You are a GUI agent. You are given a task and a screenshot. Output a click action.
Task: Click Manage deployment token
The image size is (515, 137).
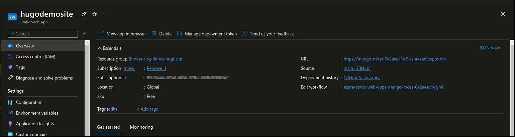click(x=207, y=34)
